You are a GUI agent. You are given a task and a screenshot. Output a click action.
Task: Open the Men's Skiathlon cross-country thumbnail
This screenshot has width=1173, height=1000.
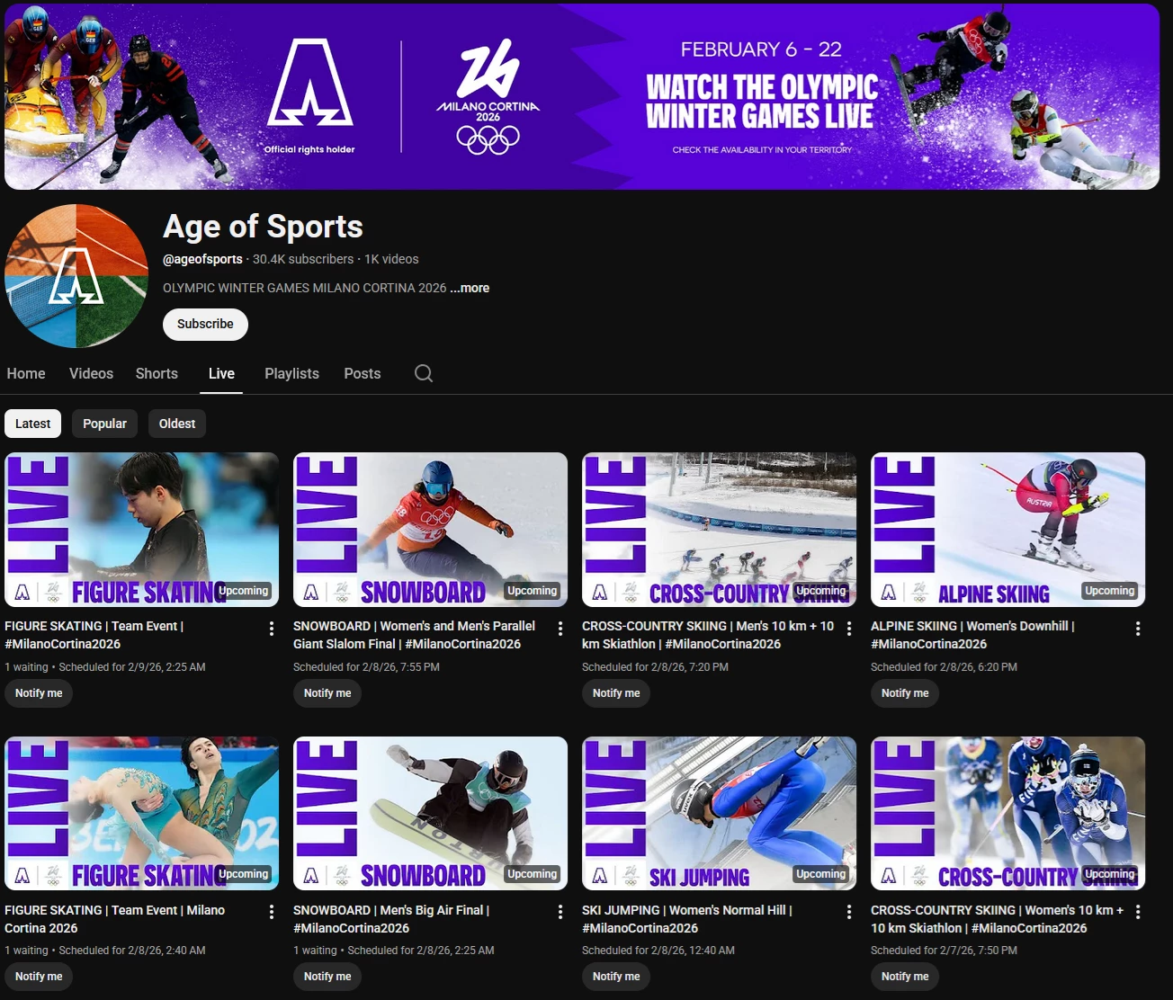pyautogui.click(x=719, y=530)
